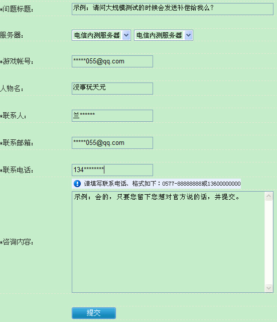This screenshot has width=277, height=322.
Task: Click the text area scroll down arrow
Action: [x=268, y=288]
